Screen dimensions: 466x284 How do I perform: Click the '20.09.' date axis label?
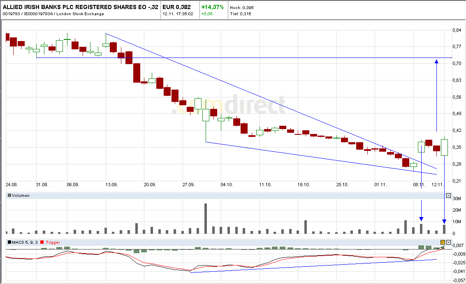pos(150,185)
